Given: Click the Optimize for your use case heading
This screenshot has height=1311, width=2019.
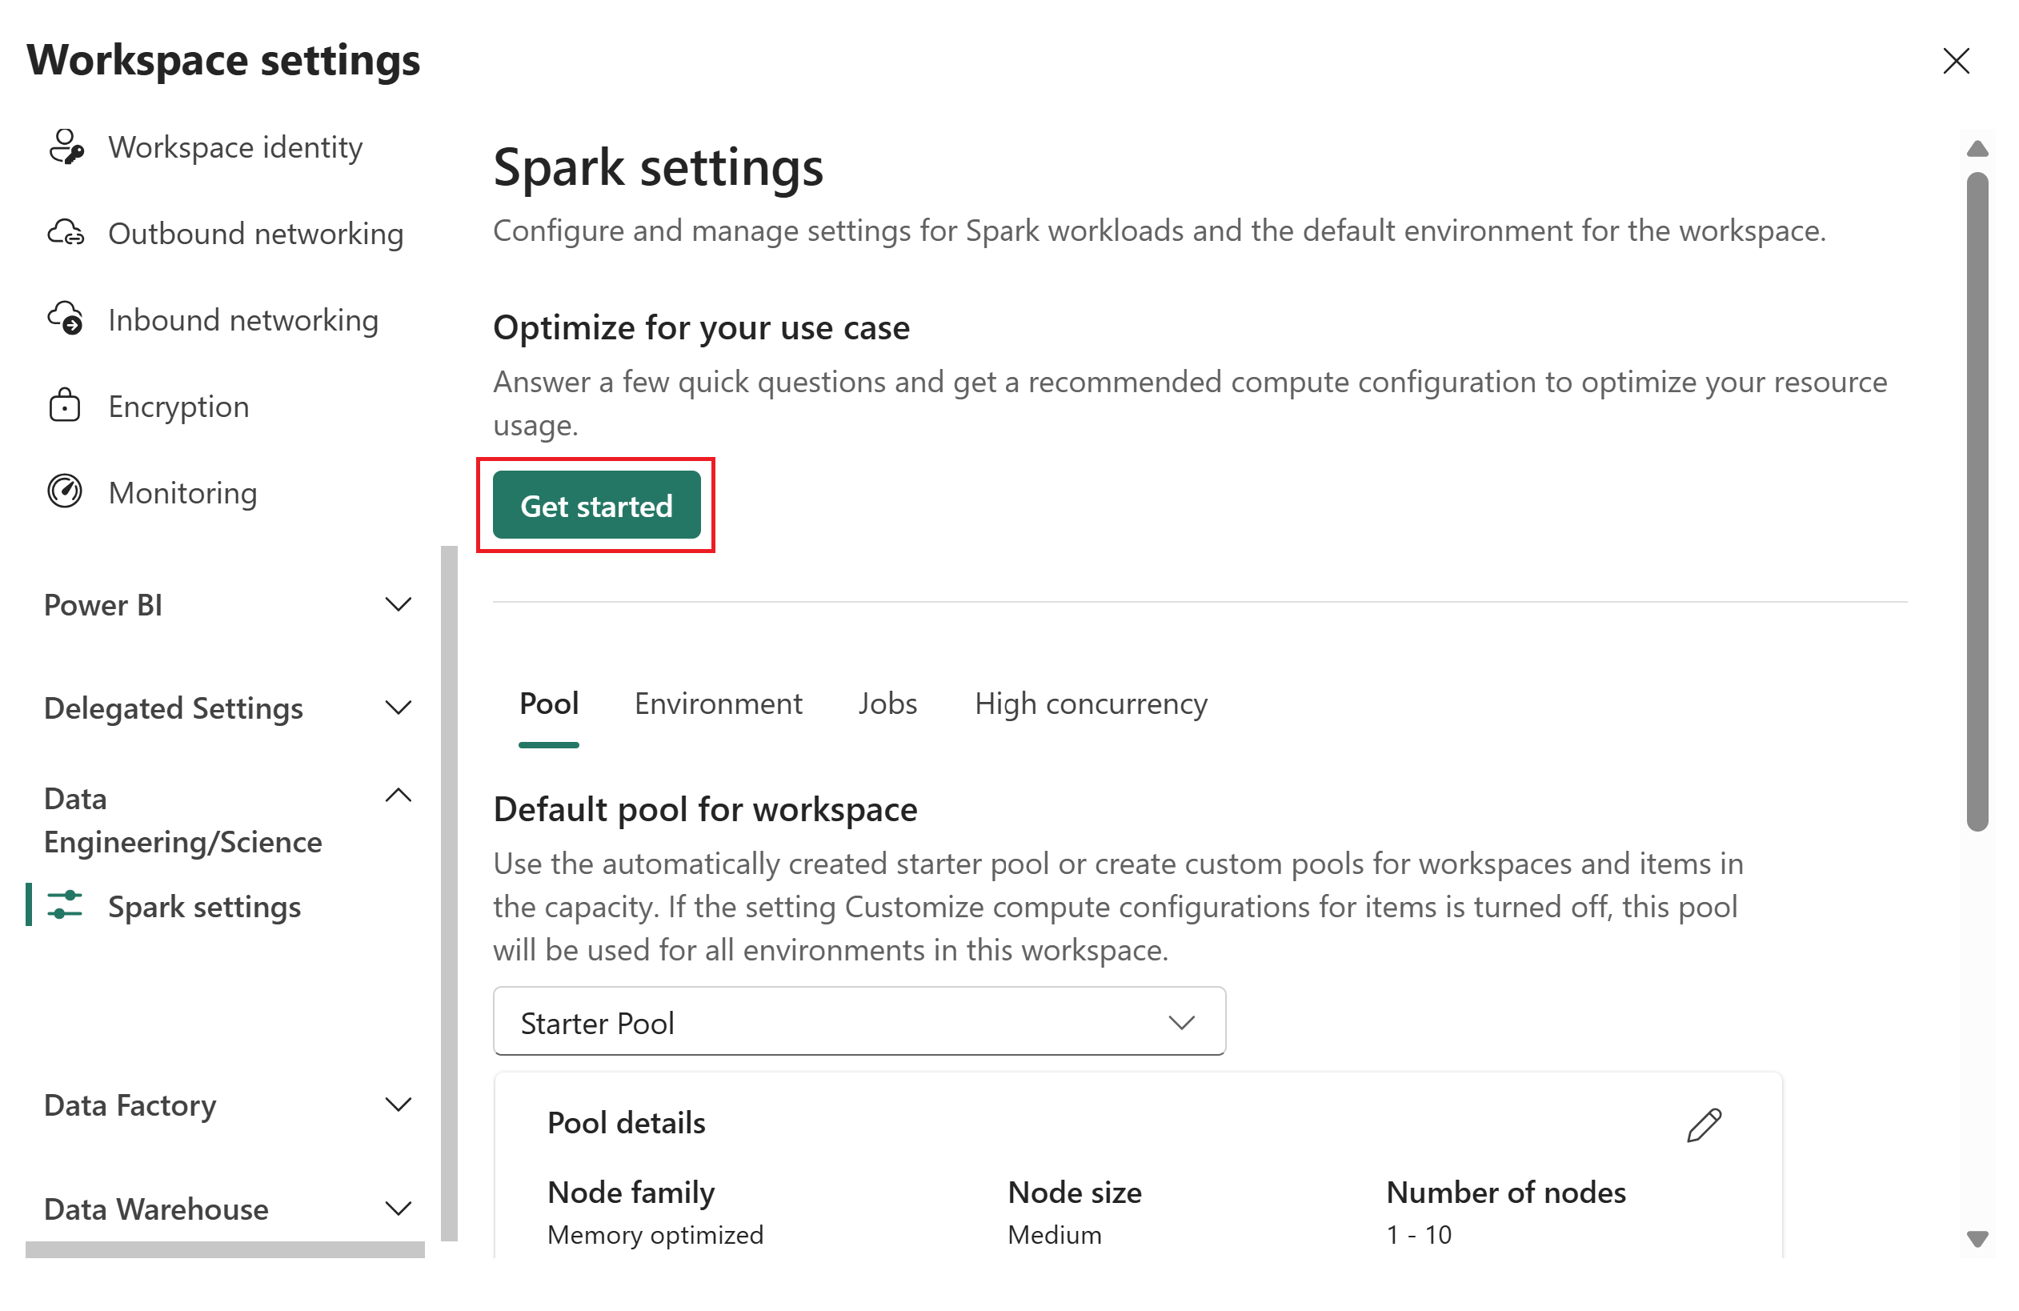Looking at the screenshot, I should (701, 327).
